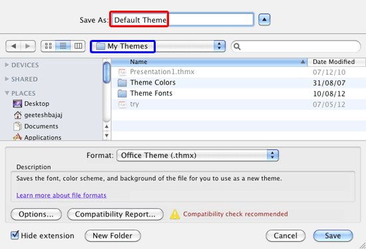The width and height of the screenshot is (366, 249).
Task: Select the file named try
Action: tap(134, 104)
